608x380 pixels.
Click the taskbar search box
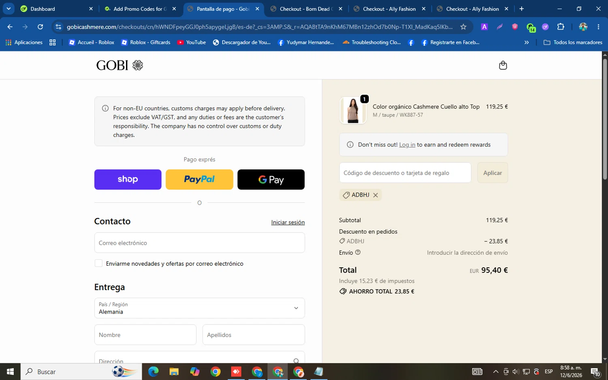click(x=81, y=371)
